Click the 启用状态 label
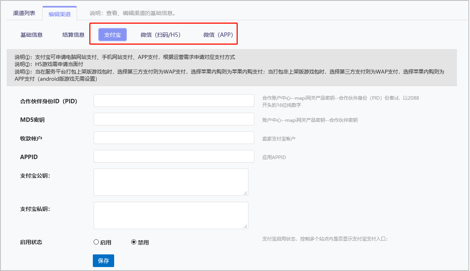 [31, 242]
